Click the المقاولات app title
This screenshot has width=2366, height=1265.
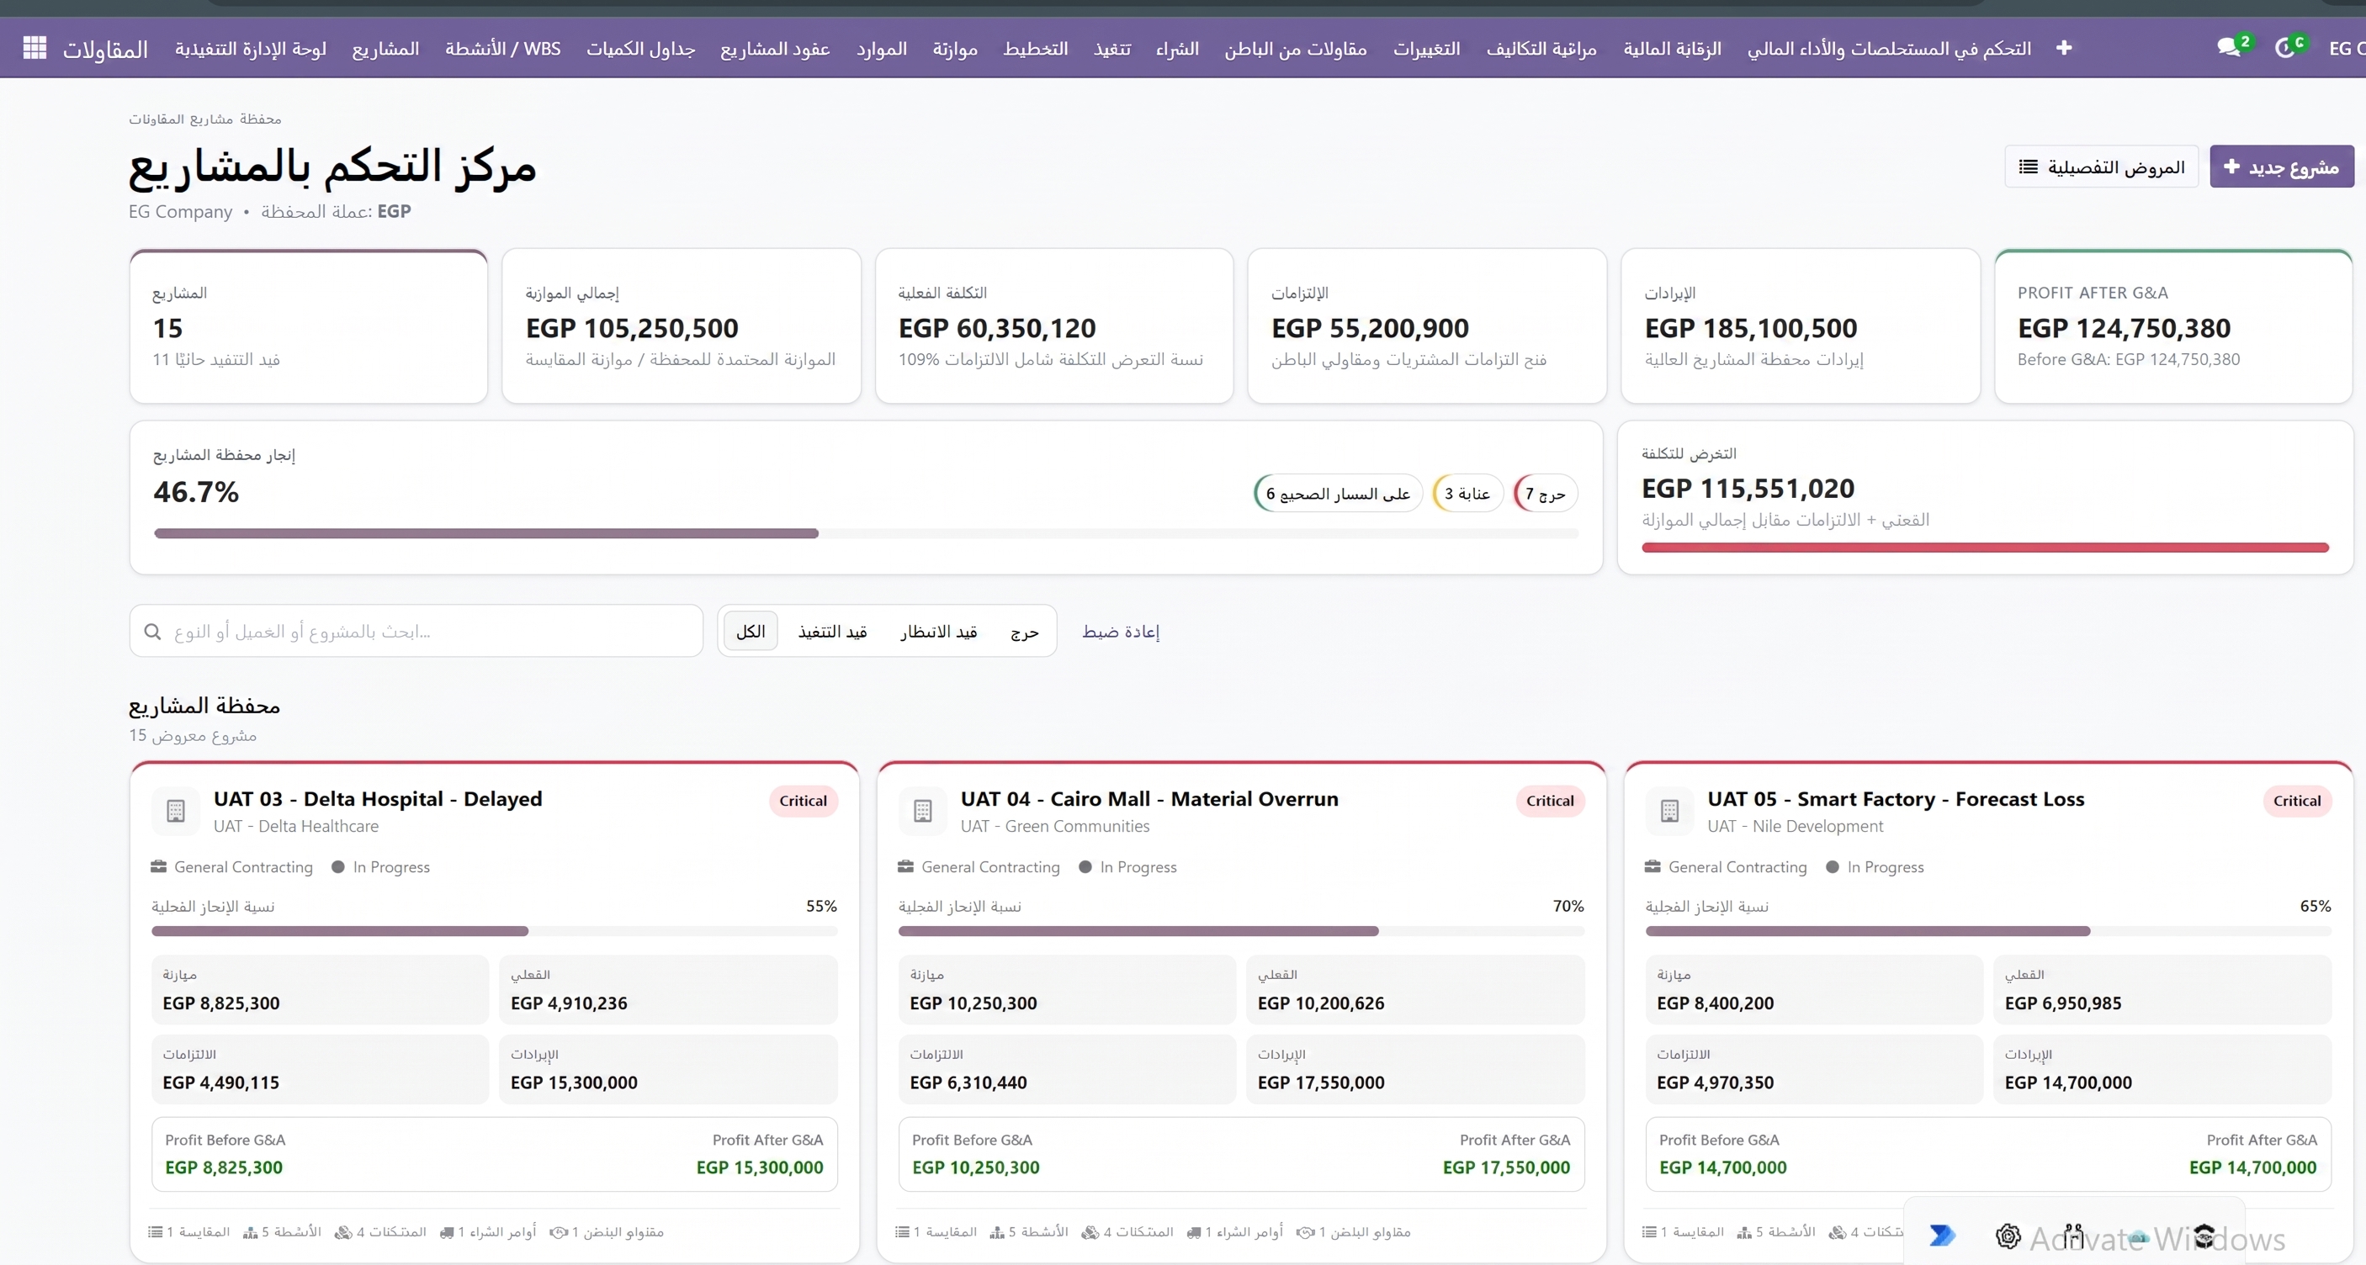tap(104, 49)
